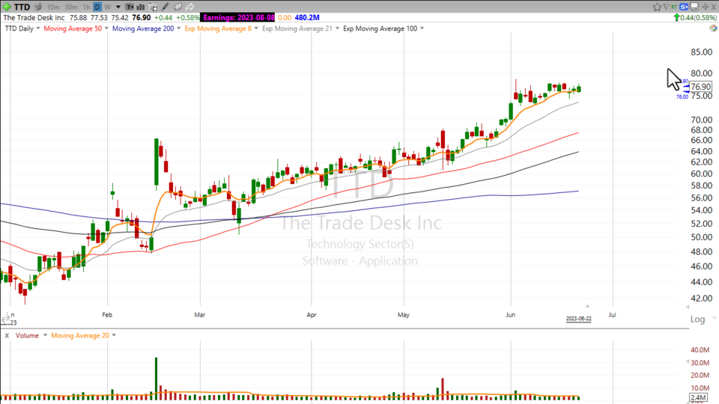Click the star favorite icon
This screenshot has width=719, height=404.
(657, 7)
